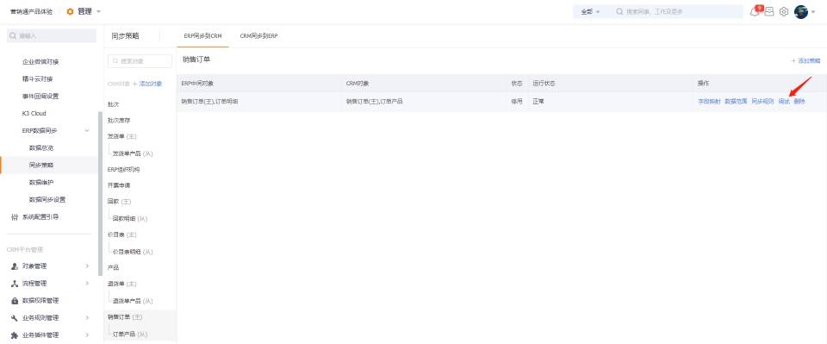Click the 系统配置引导 sliders icon
Image resolution: width=827 pixels, height=344 pixels.
pyautogui.click(x=15, y=217)
